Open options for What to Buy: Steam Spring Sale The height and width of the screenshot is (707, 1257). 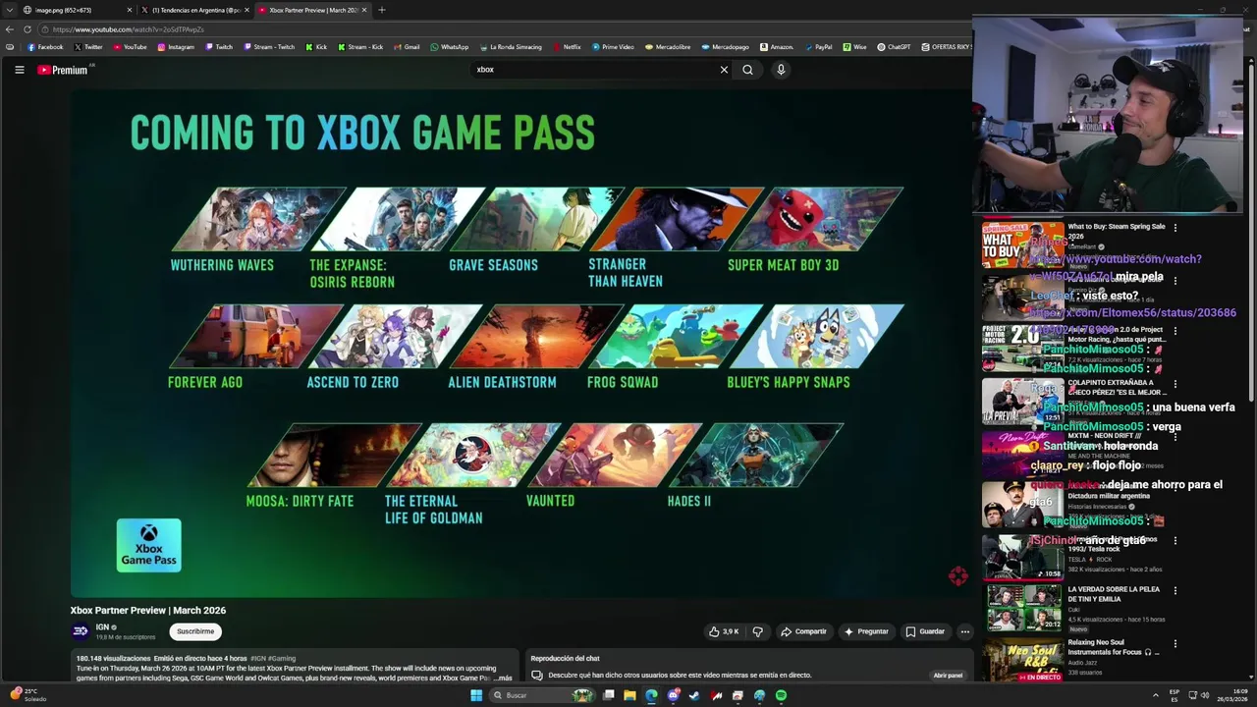pyautogui.click(x=1175, y=228)
